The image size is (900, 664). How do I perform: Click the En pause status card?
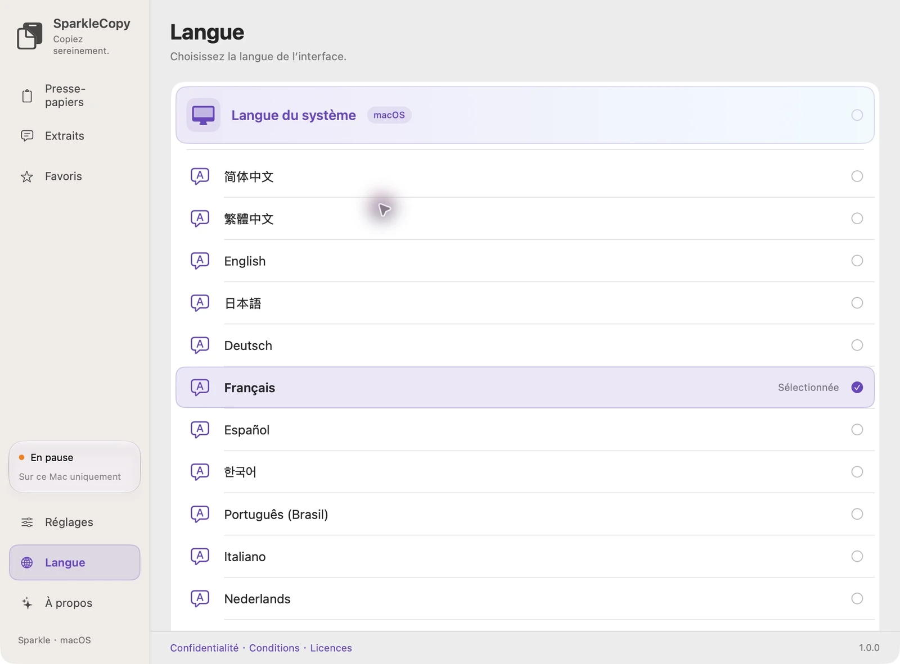(74, 467)
